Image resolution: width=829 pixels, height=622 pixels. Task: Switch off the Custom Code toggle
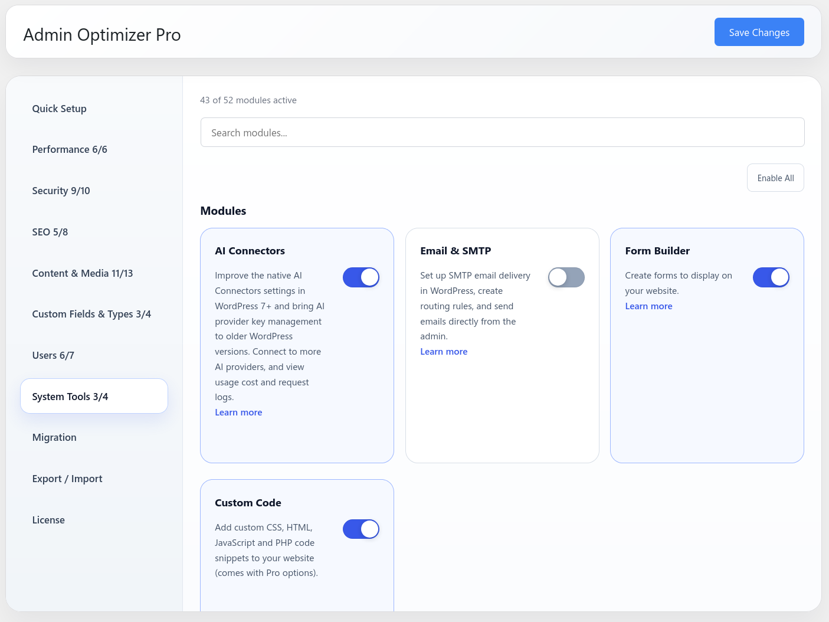pos(361,529)
